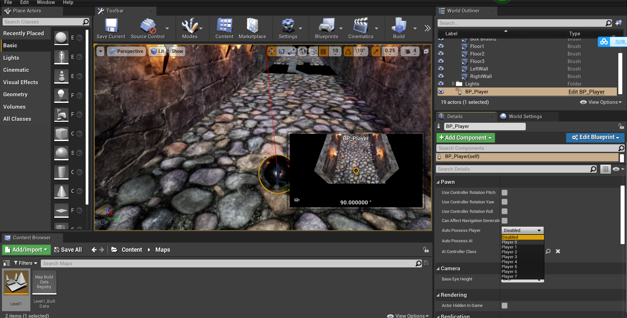Pin the BP_Player camera preview
Screen dimensions: 627x318
point(297,200)
